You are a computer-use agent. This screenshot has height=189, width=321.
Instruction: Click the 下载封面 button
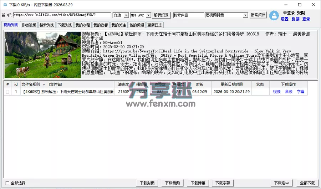tap(147, 183)
